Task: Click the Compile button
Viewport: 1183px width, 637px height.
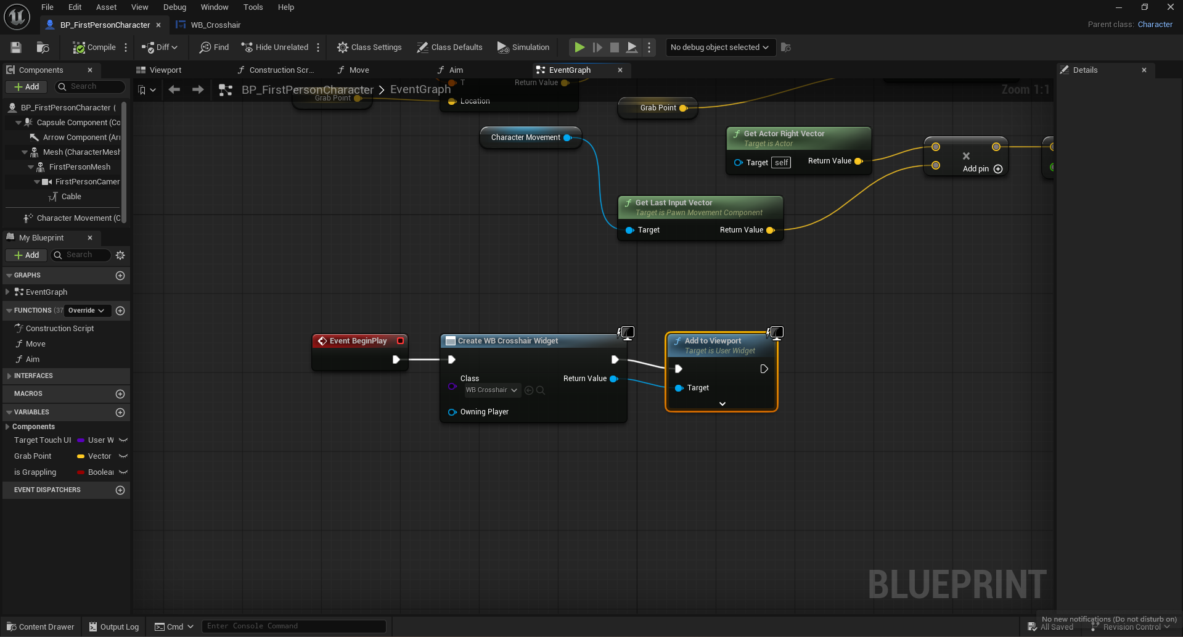Action: point(94,47)
